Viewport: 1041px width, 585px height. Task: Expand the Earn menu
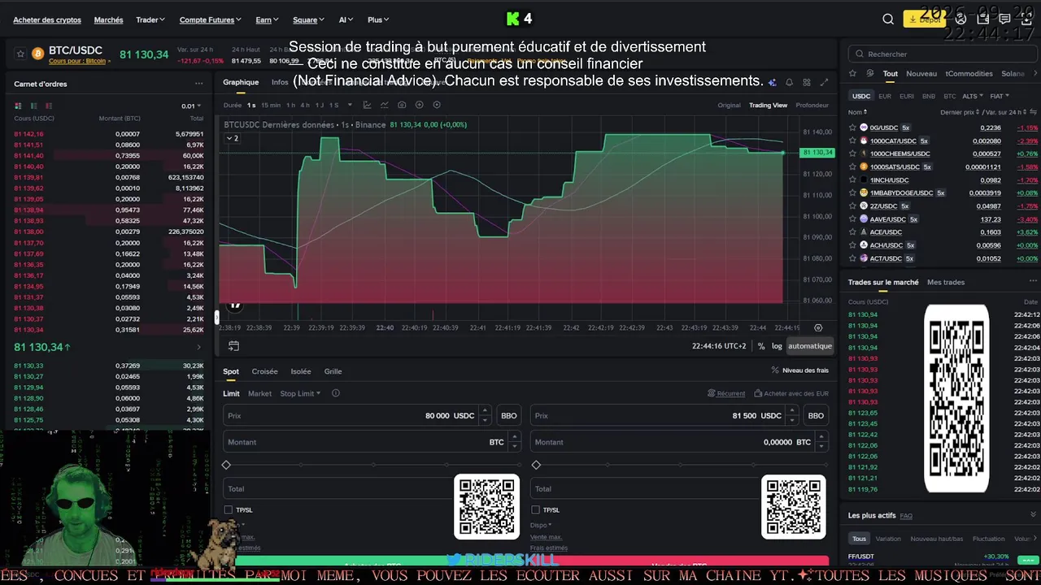pyautogui.click(x=267, y=19)
